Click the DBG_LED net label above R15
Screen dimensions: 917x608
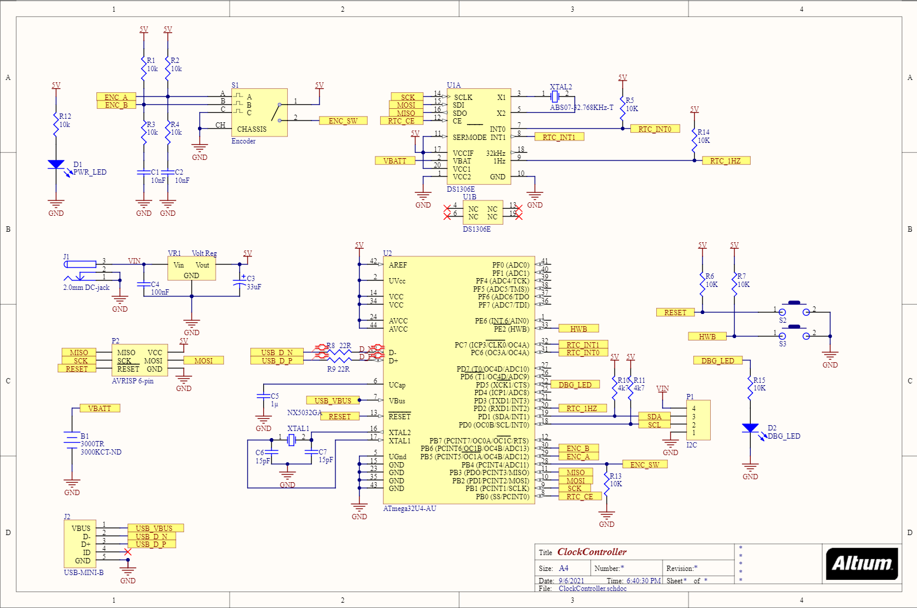point(718,360)
